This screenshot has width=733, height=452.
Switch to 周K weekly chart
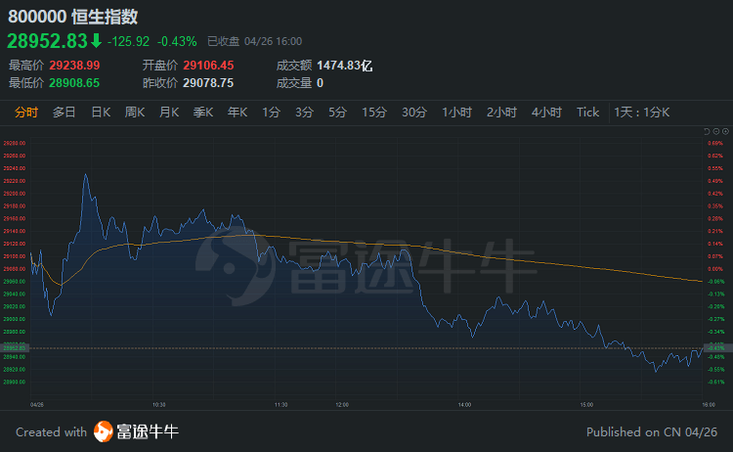(x=135, y=113)
